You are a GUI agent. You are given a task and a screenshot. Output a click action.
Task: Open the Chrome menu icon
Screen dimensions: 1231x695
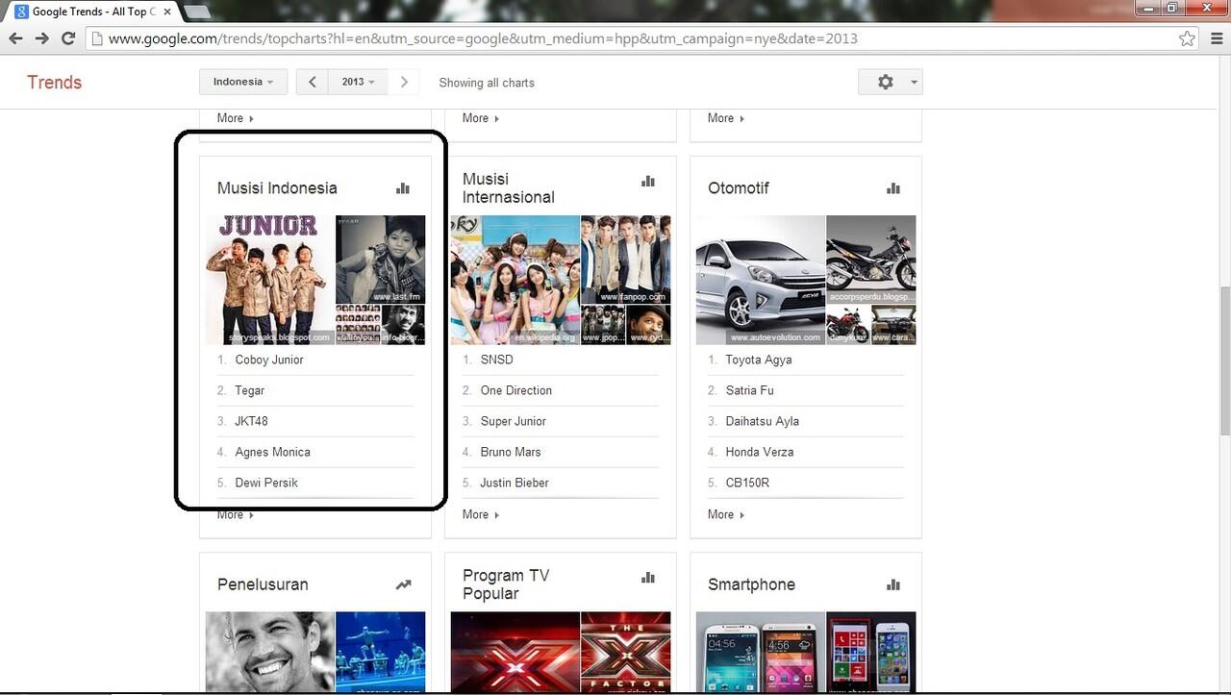point(1217,38)
